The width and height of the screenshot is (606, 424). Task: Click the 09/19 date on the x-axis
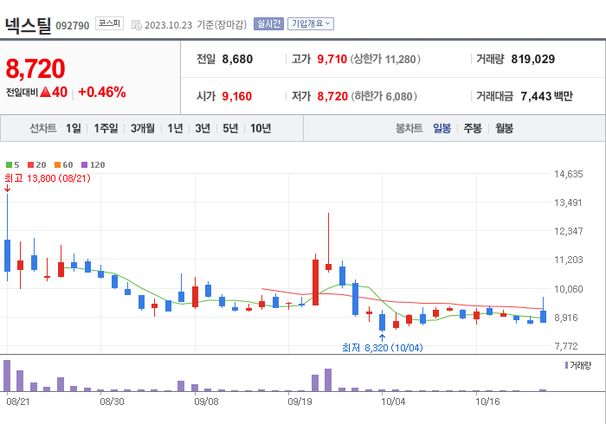point(300,402)
